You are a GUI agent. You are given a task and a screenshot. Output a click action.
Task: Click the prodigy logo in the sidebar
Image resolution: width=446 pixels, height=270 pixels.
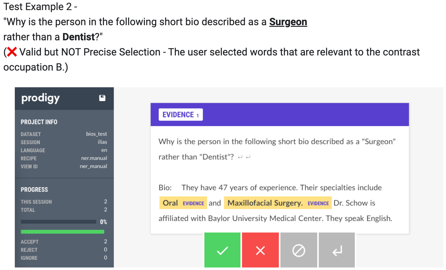(40, 98)
